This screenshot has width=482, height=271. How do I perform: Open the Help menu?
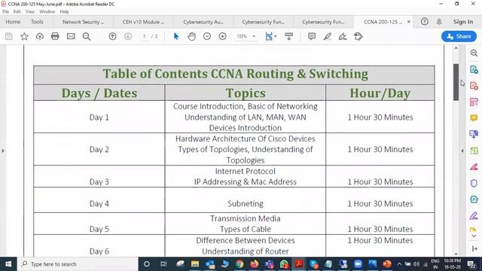[64, 12]
